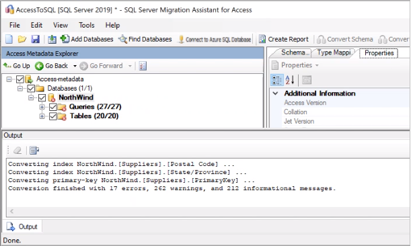Image resolution: width=411 pixels, height=246 pixels.
Task: Expand the Tables (20/20) node
Action: pyautogui.click(x=42, y=116)
